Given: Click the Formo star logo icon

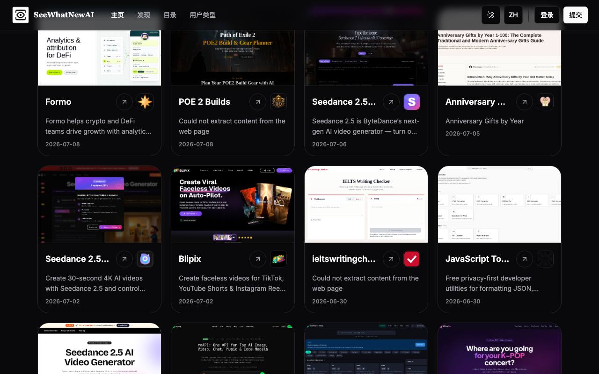Looking at the screenshot, I should coord(145,102).
